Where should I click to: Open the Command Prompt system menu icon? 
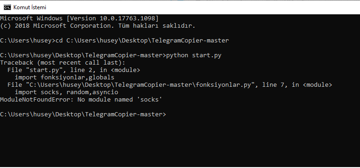point(7,7)
